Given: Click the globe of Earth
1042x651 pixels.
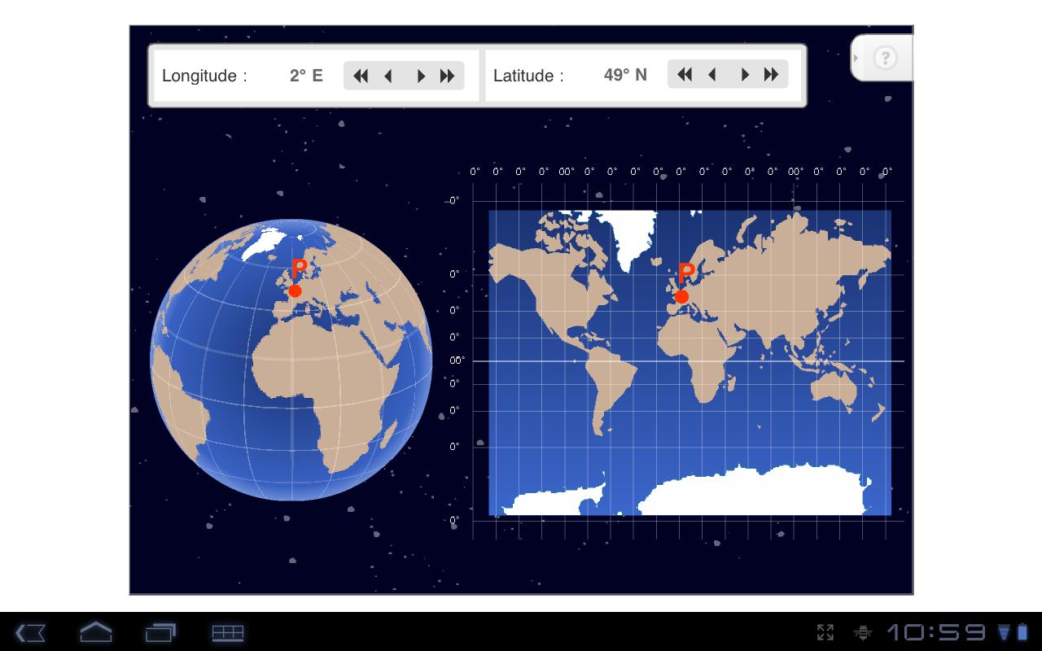Looking at the screenshot, I should (289, 362).
